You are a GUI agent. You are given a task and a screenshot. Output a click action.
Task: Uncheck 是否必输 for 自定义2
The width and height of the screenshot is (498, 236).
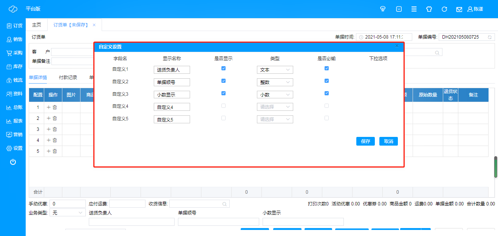tap(327, 81)
